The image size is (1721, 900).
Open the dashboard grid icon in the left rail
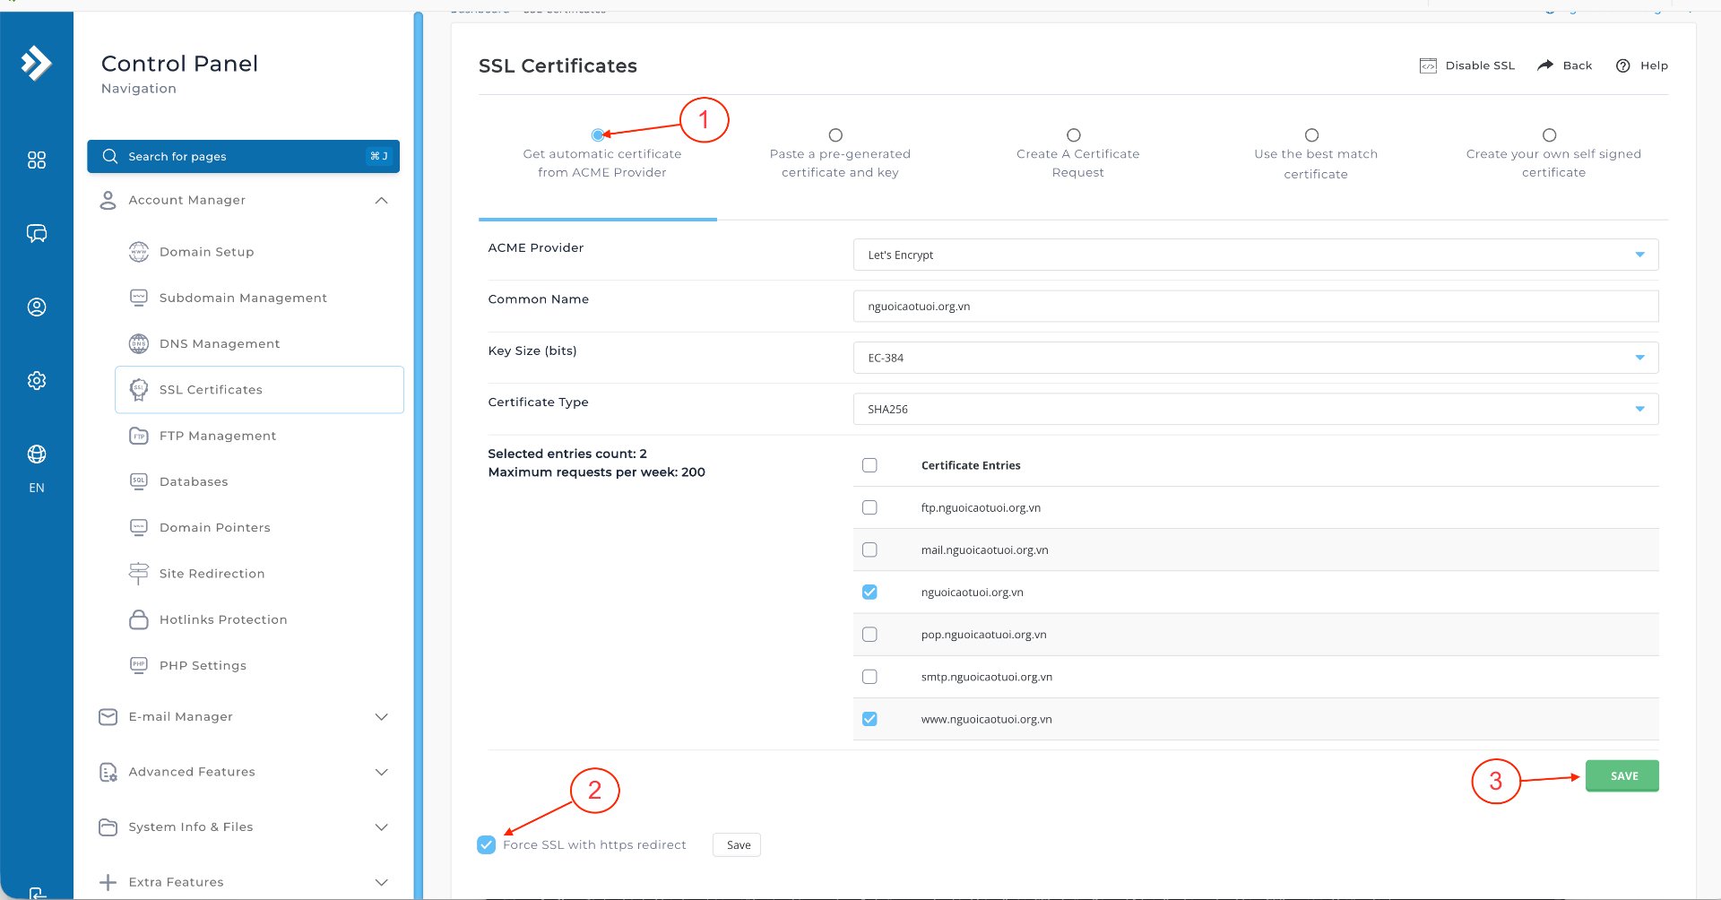pyautogui.click(x=37, y=160)
